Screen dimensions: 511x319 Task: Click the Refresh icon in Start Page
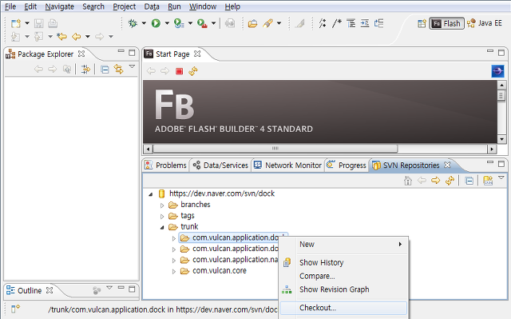tap(193, 71)
